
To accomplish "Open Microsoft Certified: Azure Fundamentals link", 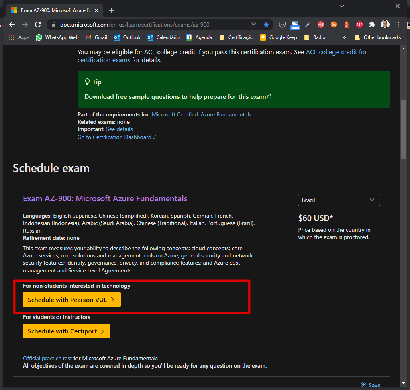I will point(201,114).
